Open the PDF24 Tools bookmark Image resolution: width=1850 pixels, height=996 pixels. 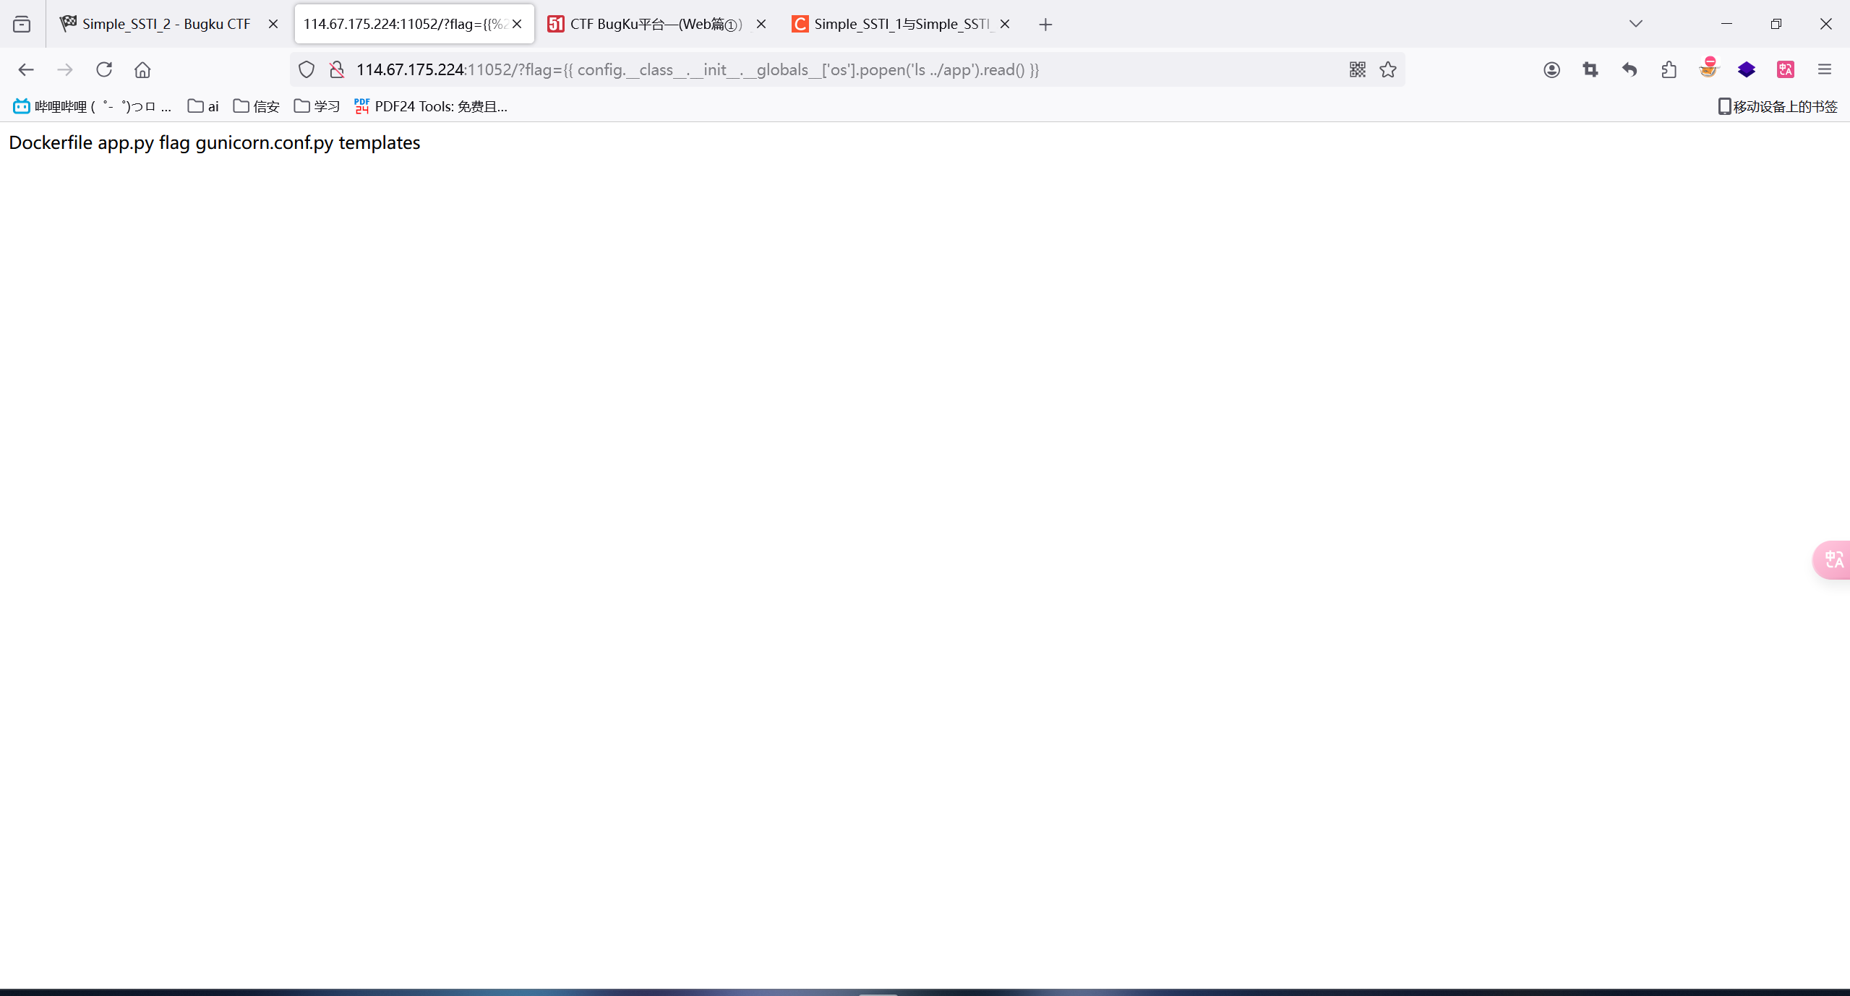click(x=431, y=106)
